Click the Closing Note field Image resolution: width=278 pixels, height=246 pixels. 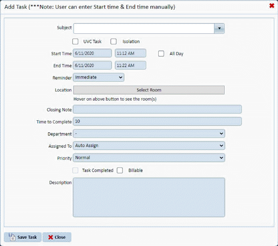[157, 109]
